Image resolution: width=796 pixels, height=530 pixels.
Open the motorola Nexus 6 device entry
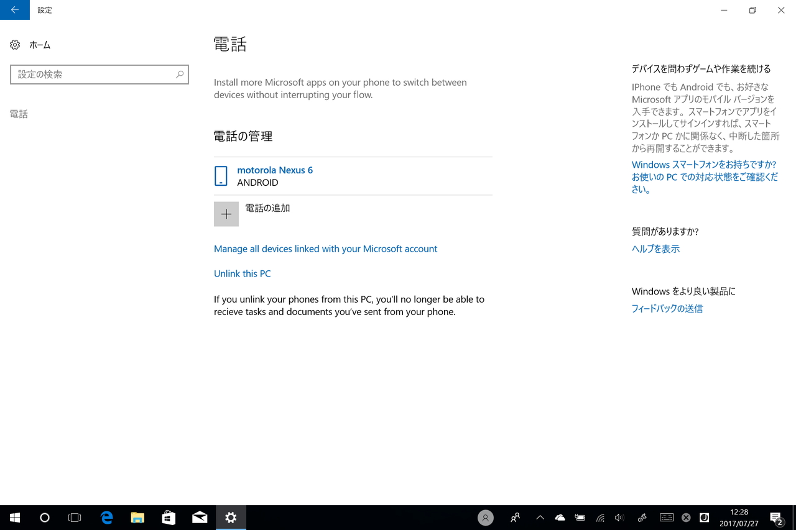click(x=275, y=170)
